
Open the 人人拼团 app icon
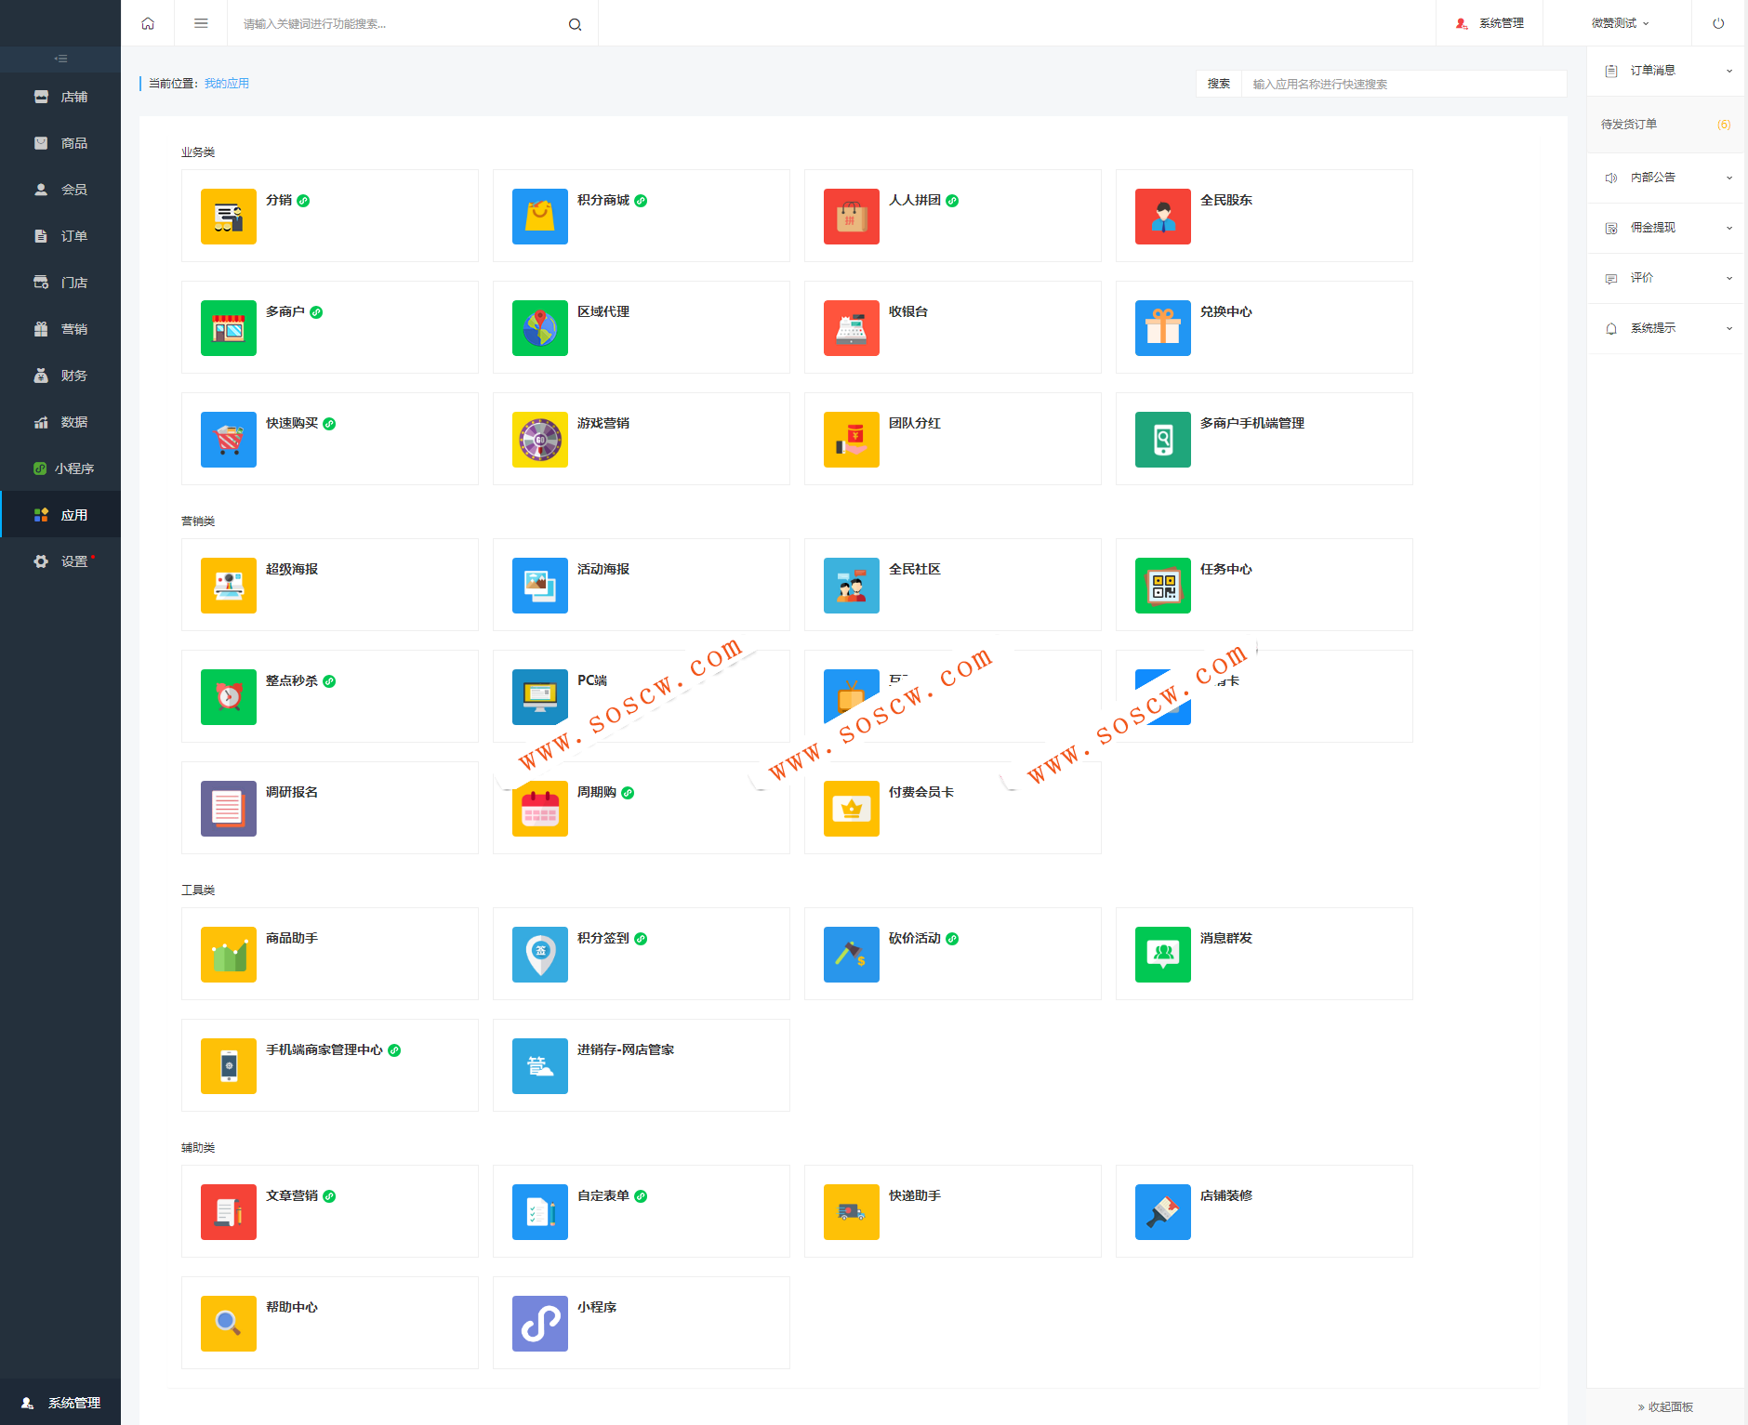coord(851,217)
